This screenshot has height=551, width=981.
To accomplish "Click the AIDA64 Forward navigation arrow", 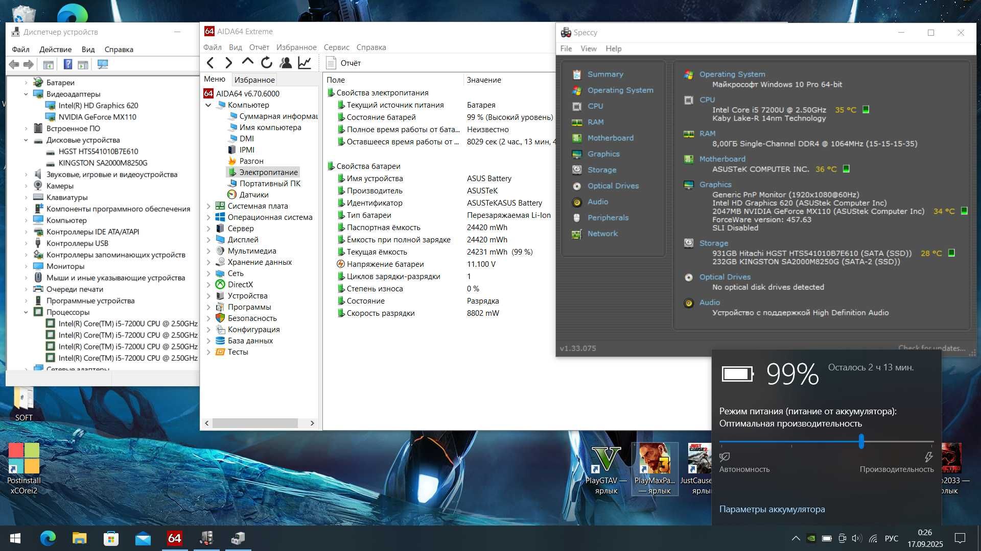I will pos(229,63).
